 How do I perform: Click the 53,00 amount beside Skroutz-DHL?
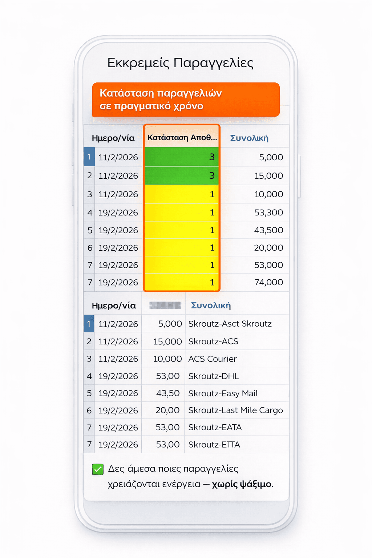tap(168, 376)
